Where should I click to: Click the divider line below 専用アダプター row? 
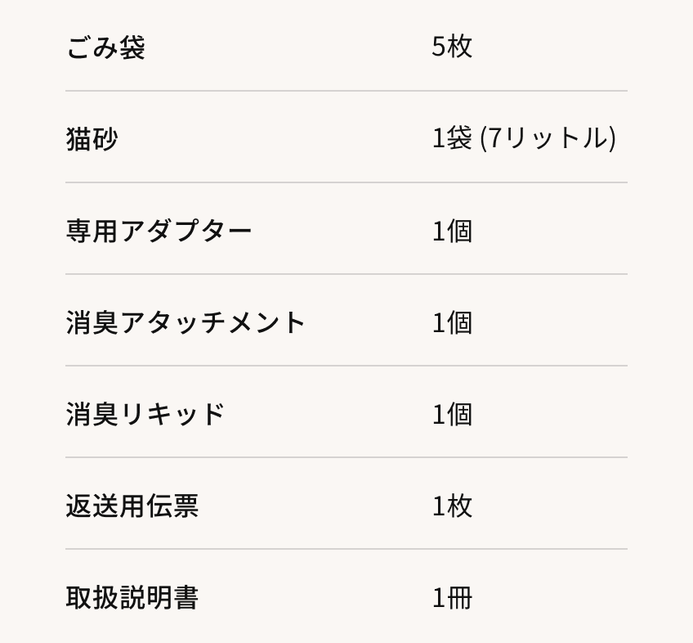coord(346,274)
